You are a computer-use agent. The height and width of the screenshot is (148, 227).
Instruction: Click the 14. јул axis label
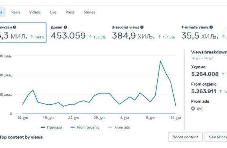pyautogui.click(x=176, y=118)
